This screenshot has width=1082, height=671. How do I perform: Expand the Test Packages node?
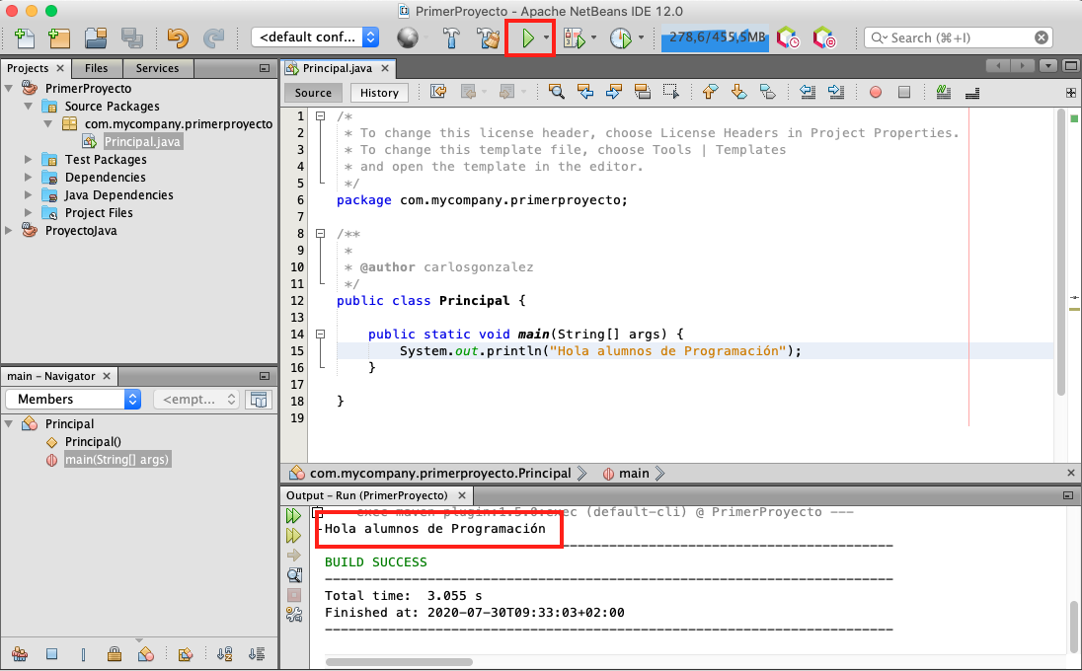point(29,159)
